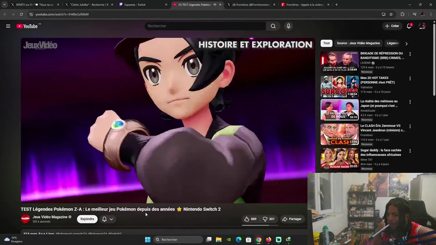Open File Explorer from taskbar
Image resolution: width=436 pixels, height=245 pixels.
click(x=219, y=240)
